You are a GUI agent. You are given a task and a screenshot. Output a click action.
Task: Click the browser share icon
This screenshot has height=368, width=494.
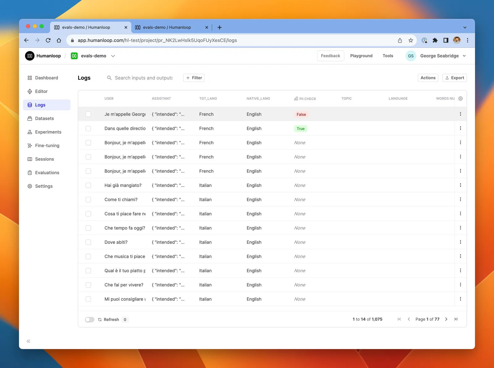coord(400,40)
